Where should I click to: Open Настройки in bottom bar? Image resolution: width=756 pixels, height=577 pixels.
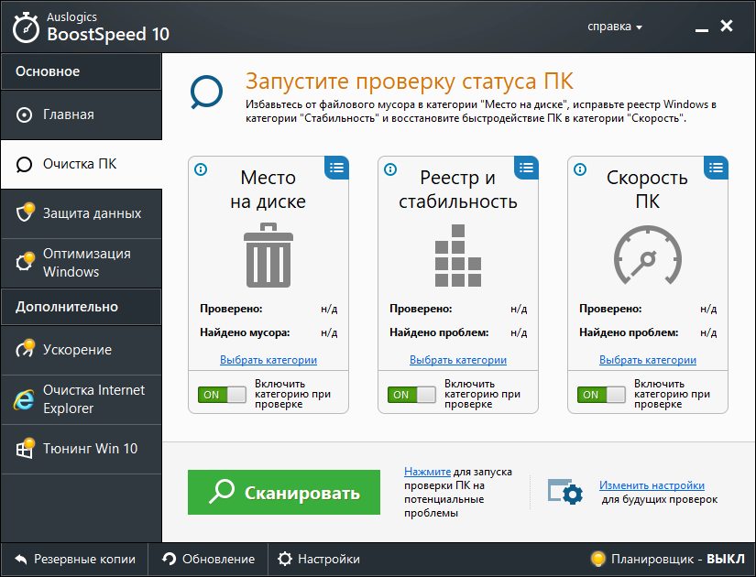click(319, 560)
